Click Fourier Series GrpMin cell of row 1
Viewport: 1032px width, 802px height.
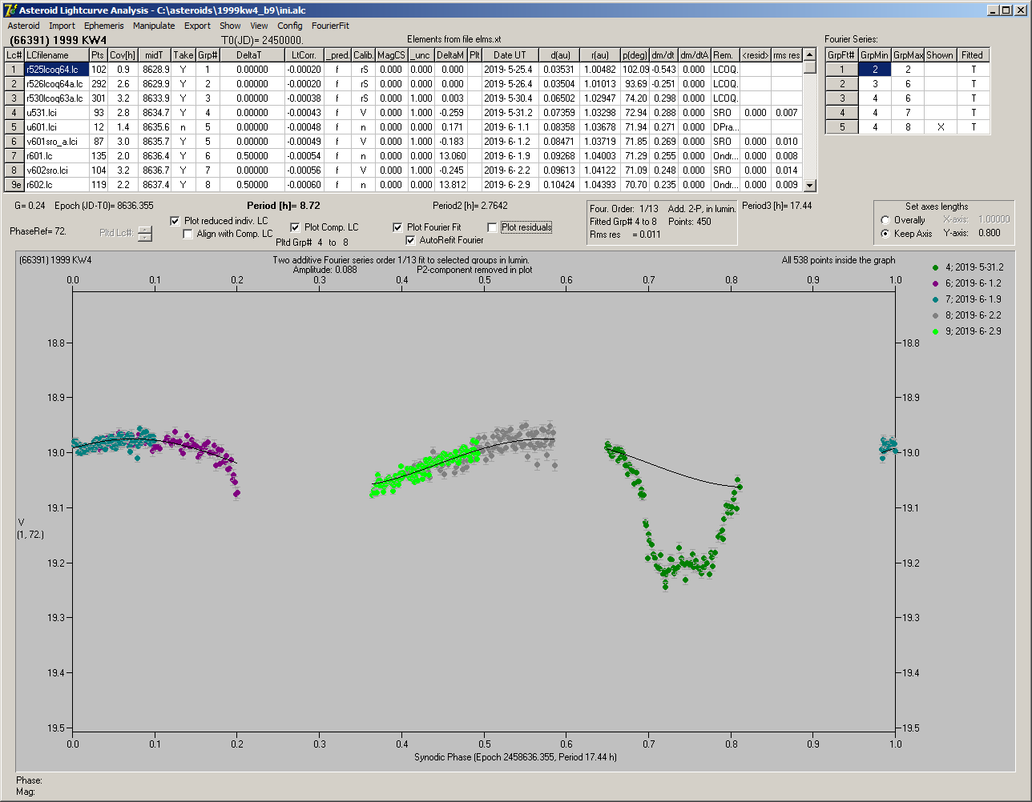[875, 70]
